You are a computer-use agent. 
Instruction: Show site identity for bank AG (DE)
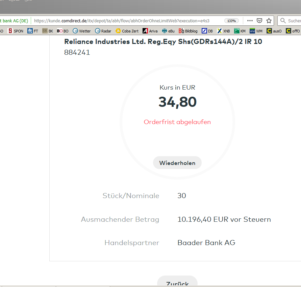click(15, 21)
